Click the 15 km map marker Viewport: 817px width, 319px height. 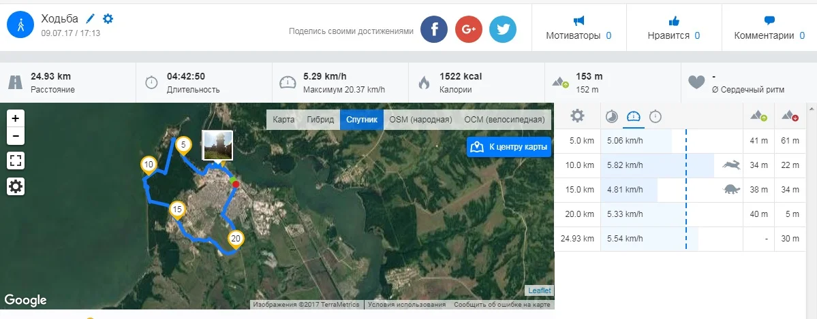pyautogui.click(x=178, y=209)
